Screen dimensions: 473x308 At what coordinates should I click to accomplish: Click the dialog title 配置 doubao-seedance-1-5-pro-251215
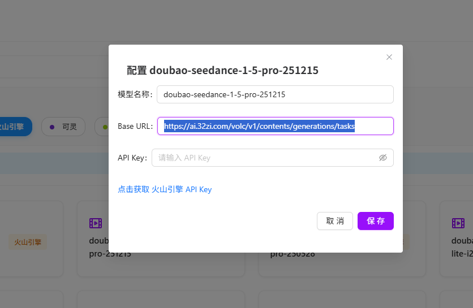[222, 70]
